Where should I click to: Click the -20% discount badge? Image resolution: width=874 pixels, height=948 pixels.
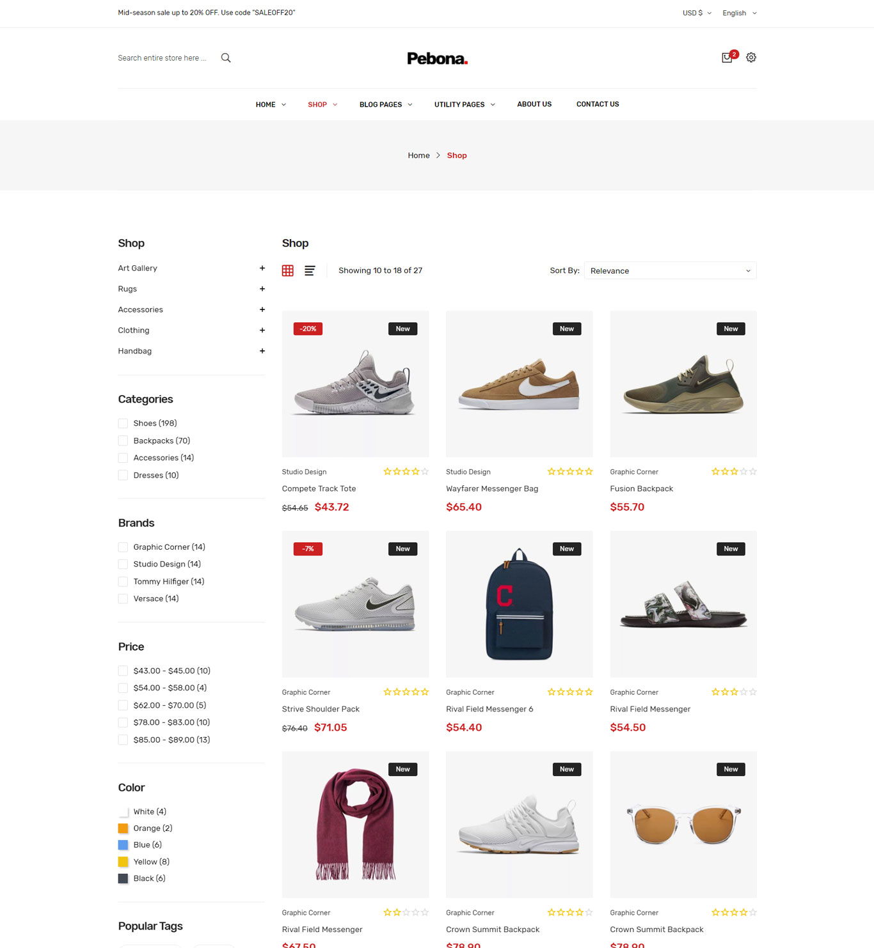click(308, 329)
